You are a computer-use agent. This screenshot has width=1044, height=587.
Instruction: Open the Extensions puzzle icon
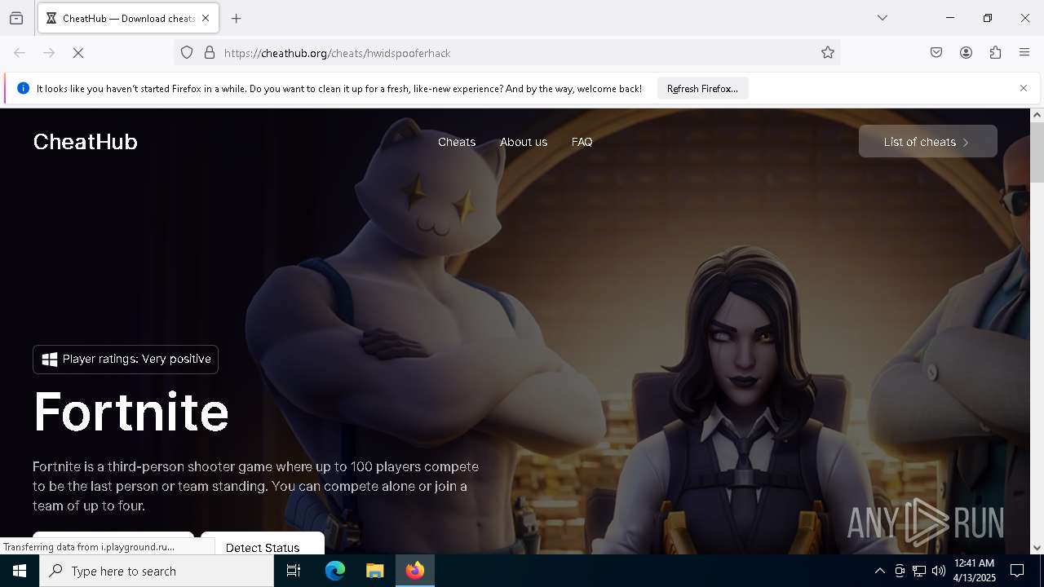coord(995,53)
